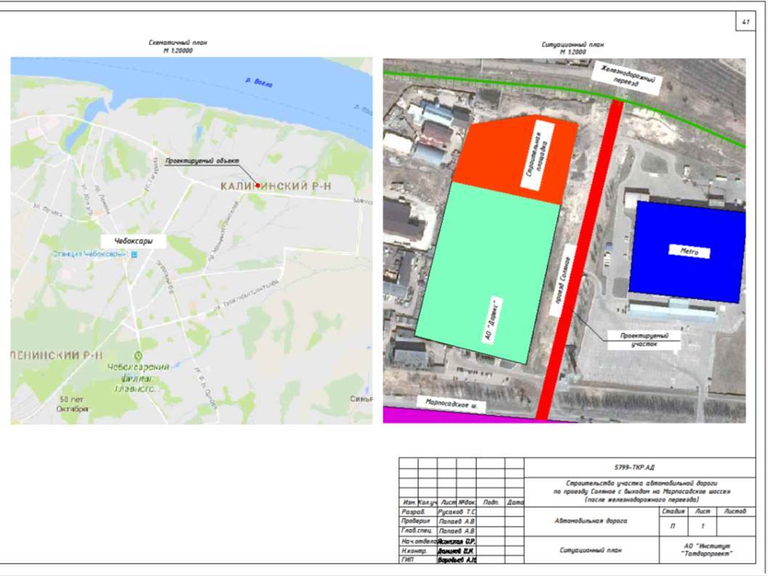Click page number 41 in corner box

click(x=745, y=23)
